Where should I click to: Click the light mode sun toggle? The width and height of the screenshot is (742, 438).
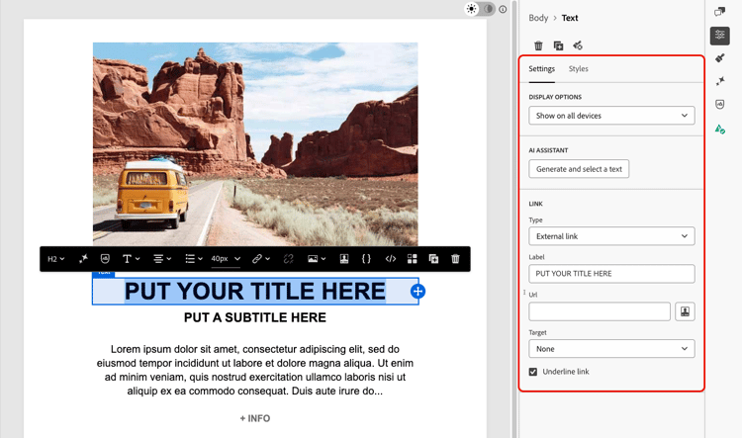point(471,9)
